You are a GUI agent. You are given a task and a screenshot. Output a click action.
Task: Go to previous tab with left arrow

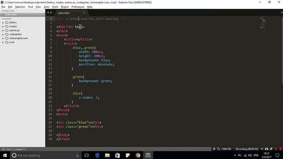48,13
